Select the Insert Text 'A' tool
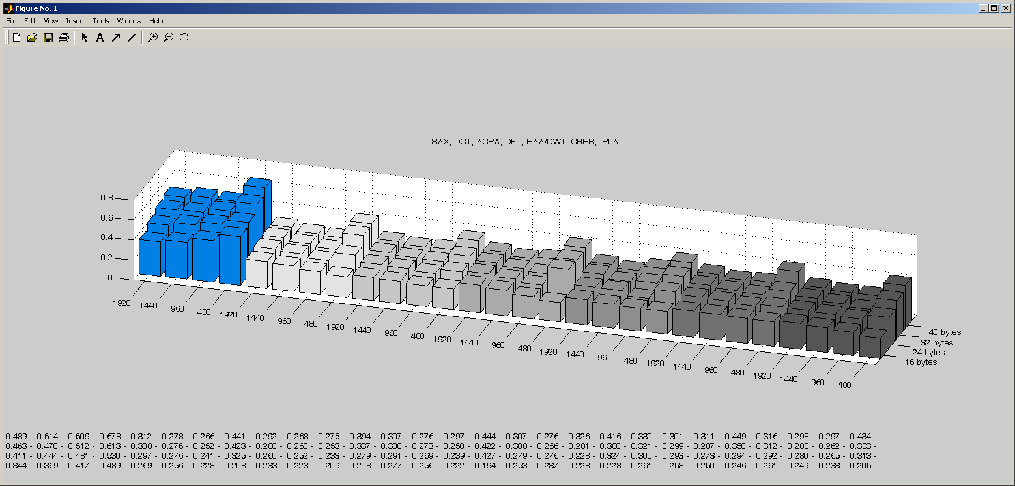The height and width of the screenshot is (486, 1015). point(100,38)
